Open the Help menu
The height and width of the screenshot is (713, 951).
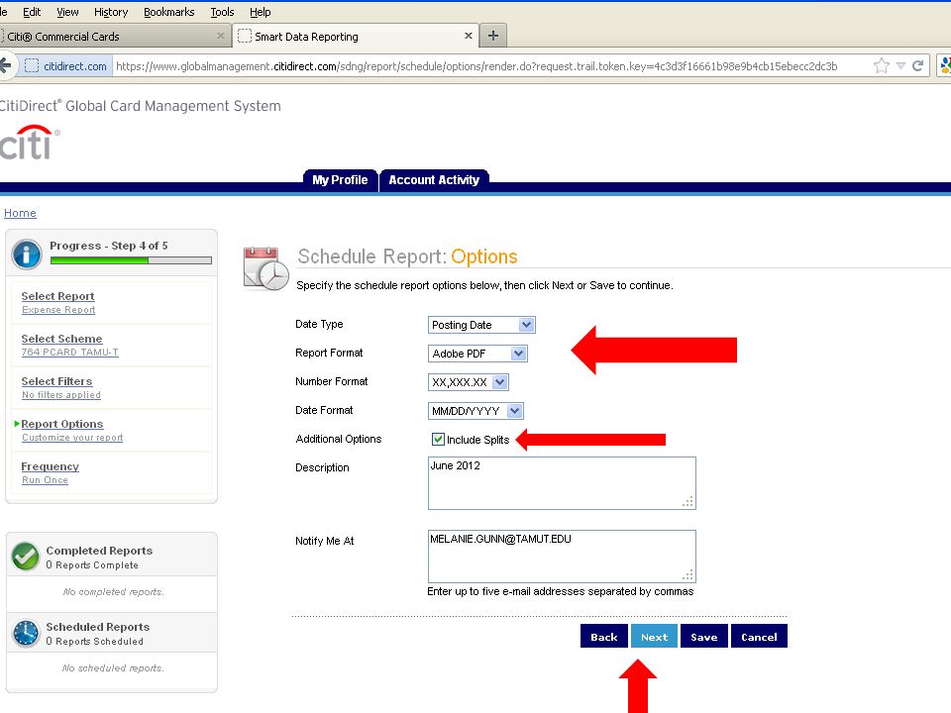click(x=261, y=12)
